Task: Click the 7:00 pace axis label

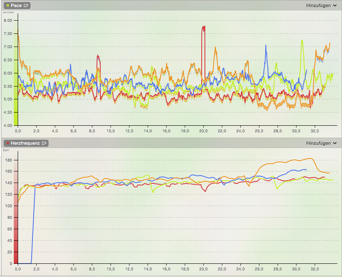Action: (8, 47)
